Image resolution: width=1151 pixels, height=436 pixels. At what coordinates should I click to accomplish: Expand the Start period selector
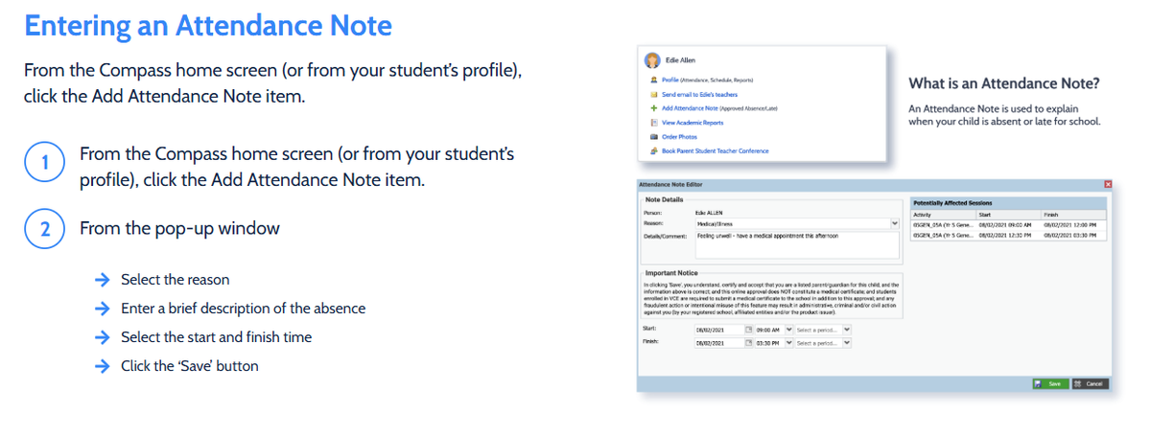click(847, 330)
